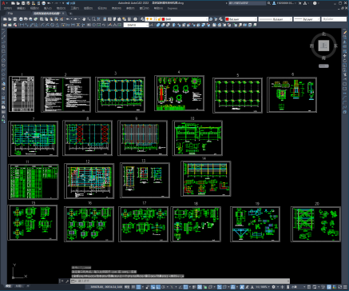This screenshot has width=349, height=291.
Task: Click New in the Quick Access toolbar
Action: pyautogui.click(x=13, y=3)
